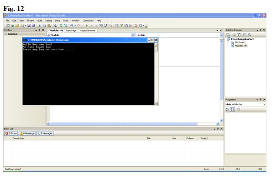
Task: Switch to the Start Page tab
Action: pos(71,31)
